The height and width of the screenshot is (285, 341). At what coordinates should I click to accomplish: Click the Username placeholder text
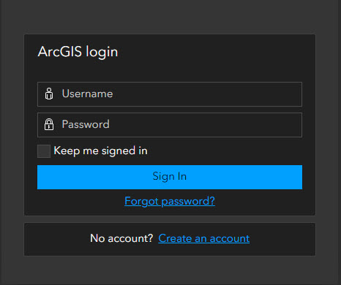(87, 94)
